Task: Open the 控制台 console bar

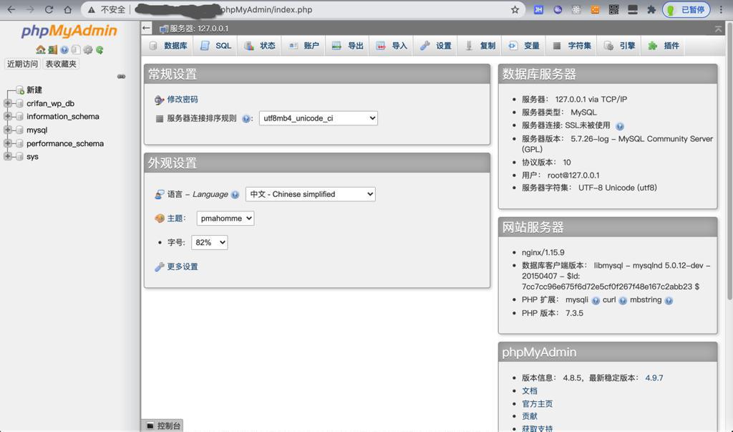Action: pos(162,426)
